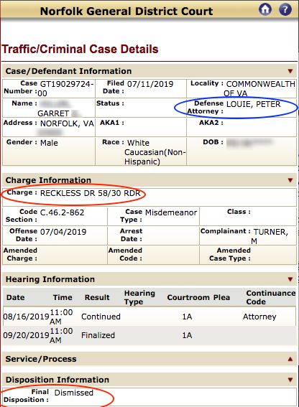Screen dimensions: 299x407
Task: Collapse Hearing Information with red triangle
Action: coord(290,279)
